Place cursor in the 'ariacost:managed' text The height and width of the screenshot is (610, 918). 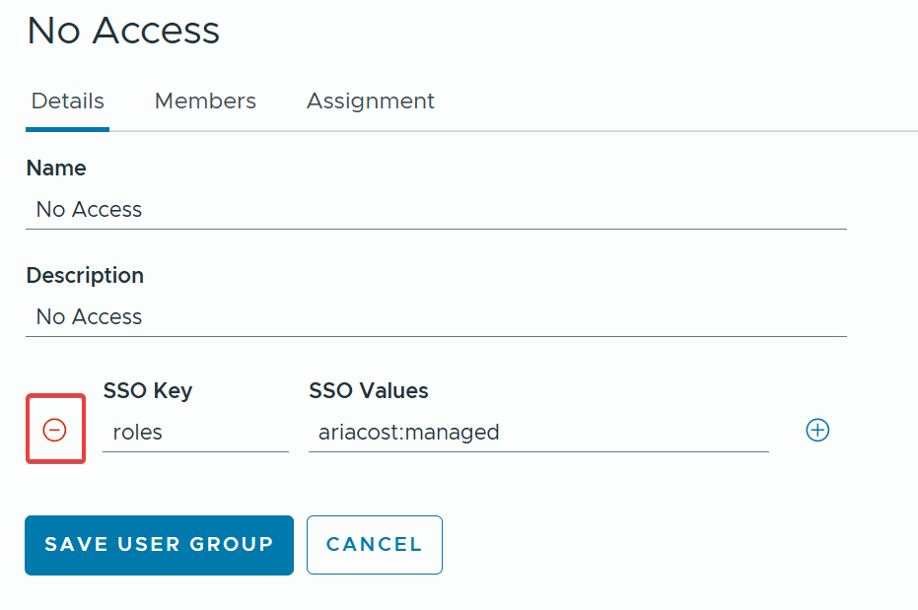[x=408, y=432]
